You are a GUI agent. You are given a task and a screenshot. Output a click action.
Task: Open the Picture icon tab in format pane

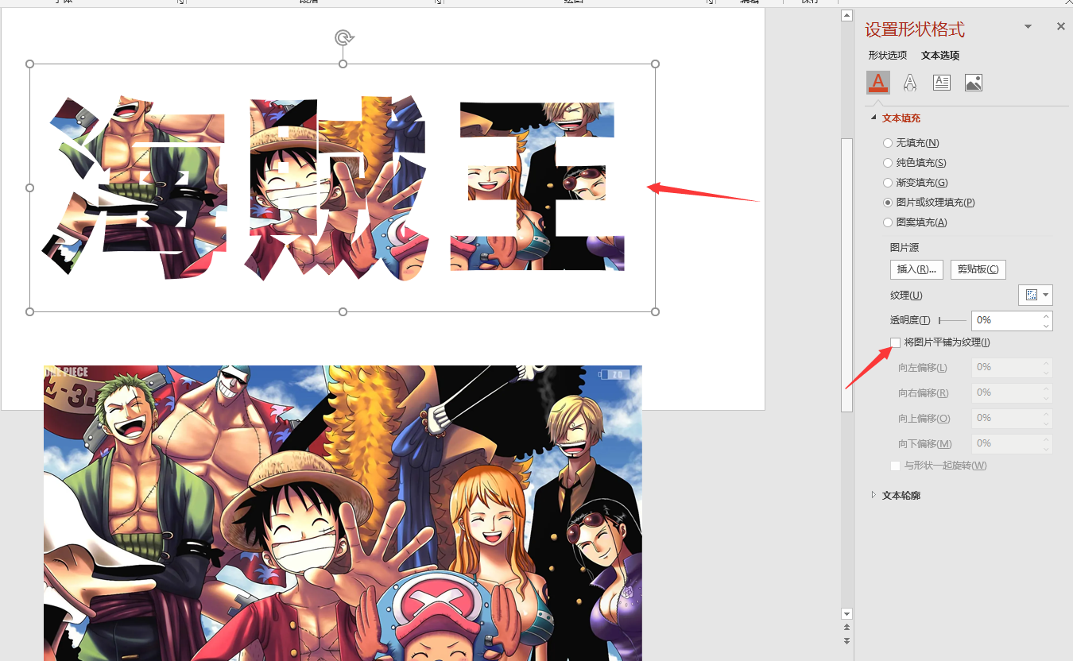[x=974, y=83]
